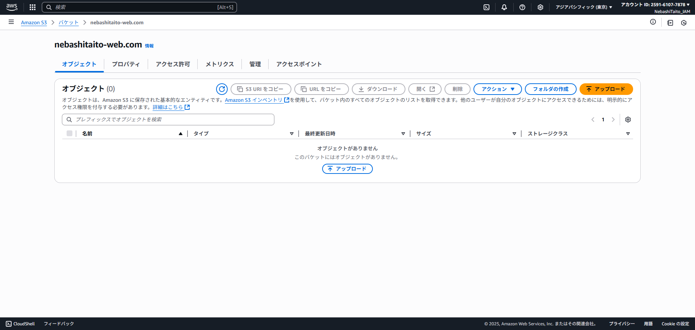
Task: Click the ダウンロード button
Action: [379, 89]
